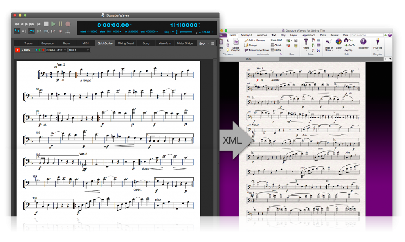405x242 pixels.
Task: Toggle the Pause transport button
Action: point(61,24)
